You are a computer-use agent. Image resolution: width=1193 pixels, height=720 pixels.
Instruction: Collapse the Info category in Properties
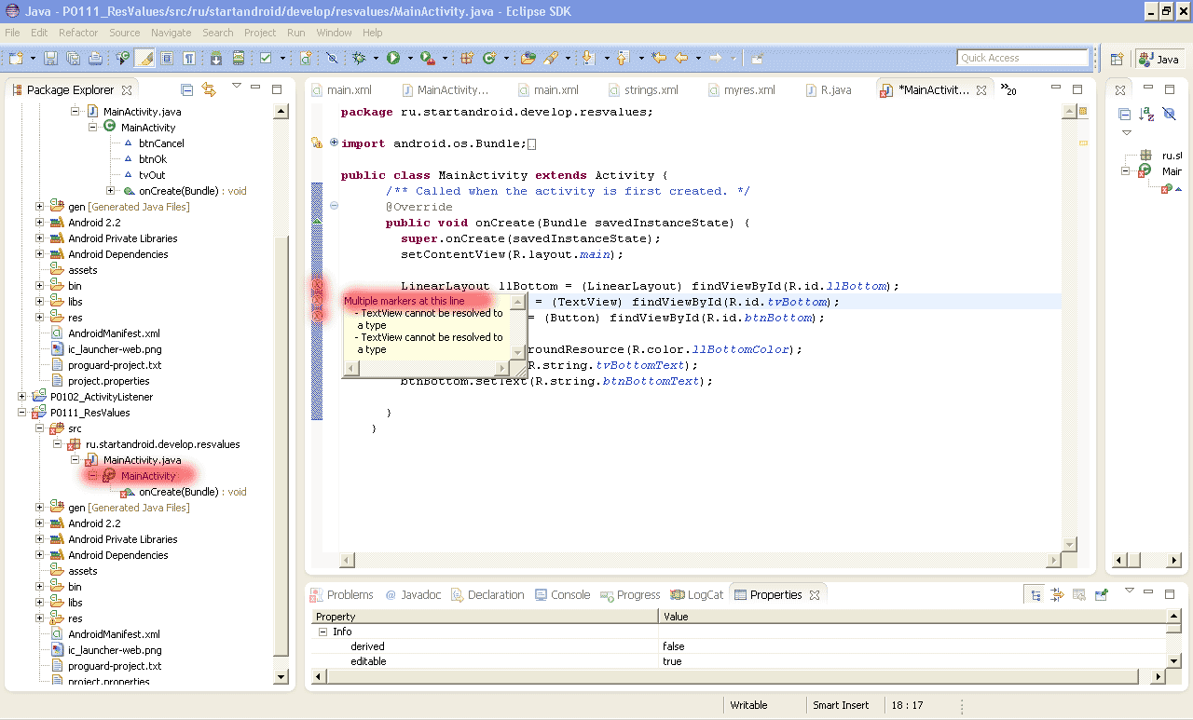click(x=322, y=632)
